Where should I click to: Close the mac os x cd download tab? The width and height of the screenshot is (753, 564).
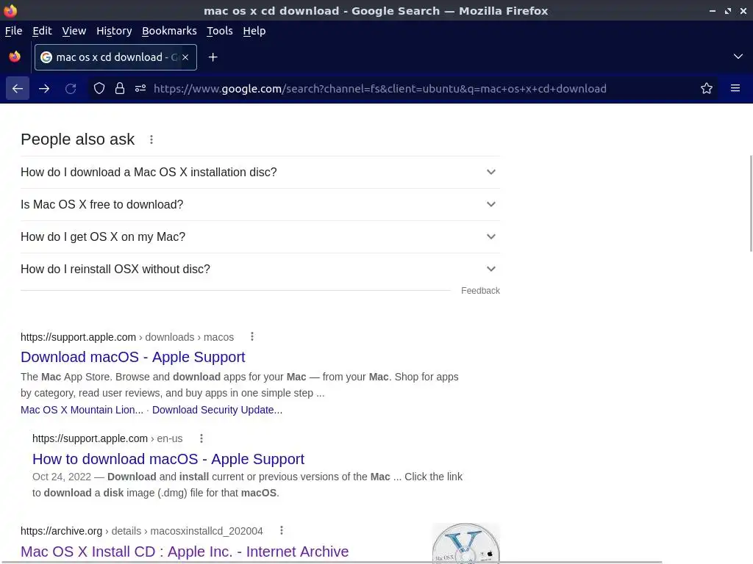pyautogui.click(x=185, y=57)
